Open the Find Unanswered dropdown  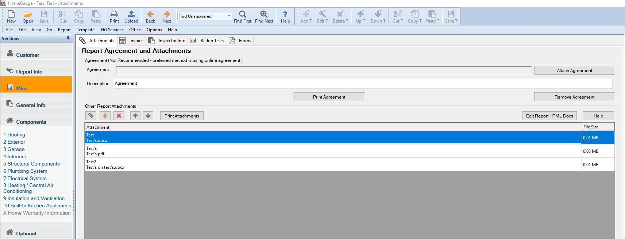pyautogui.click(x=229, y=16)
